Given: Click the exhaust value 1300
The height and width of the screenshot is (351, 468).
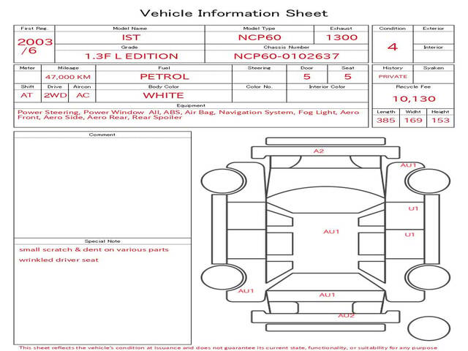Looking at the screenshot, I should point(341,37).
